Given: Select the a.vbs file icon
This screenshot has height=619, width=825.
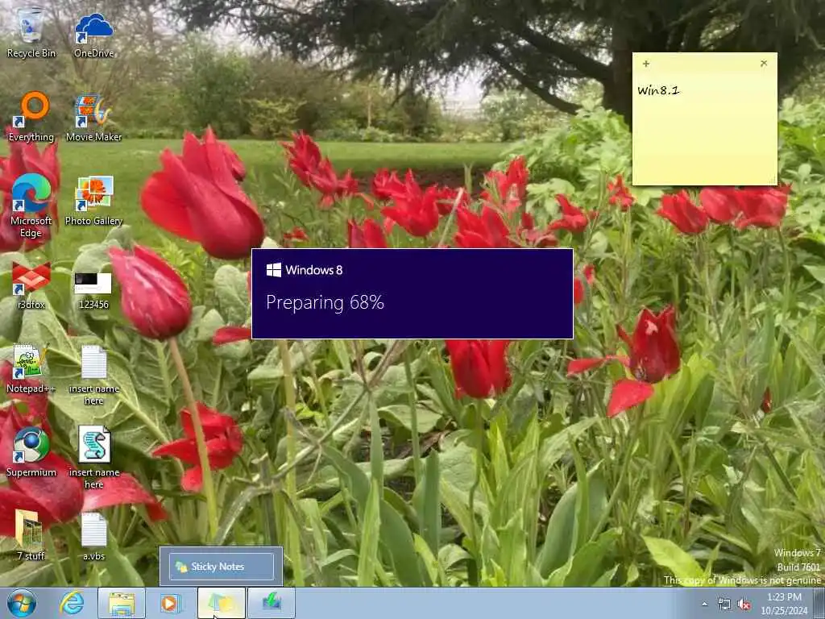Looking at the screenshot, I should click(x=93, y=536).
